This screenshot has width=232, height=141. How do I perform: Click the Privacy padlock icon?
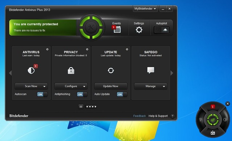pos(71,70)
